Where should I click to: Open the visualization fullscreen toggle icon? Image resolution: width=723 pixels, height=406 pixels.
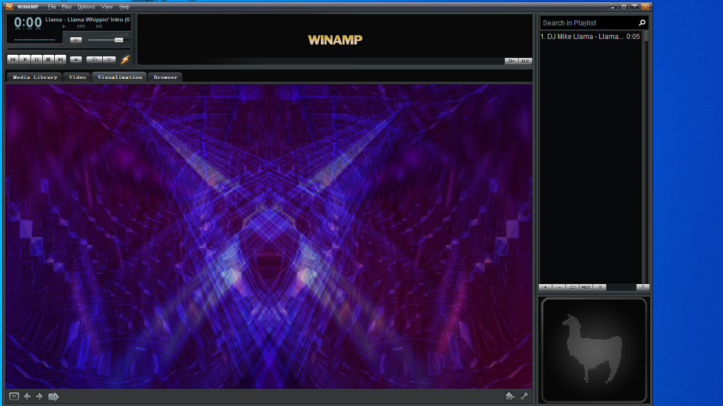[x=12, y=396]
